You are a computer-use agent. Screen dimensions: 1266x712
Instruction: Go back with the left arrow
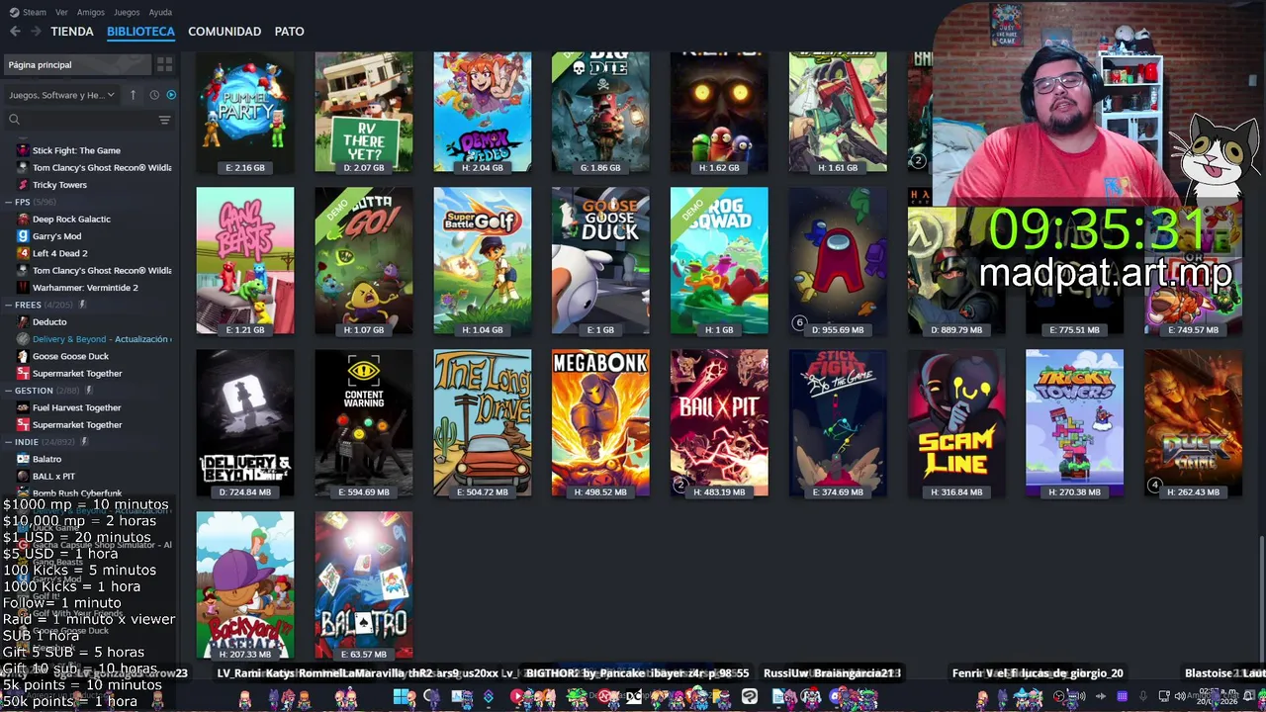[x=15, y=32]
